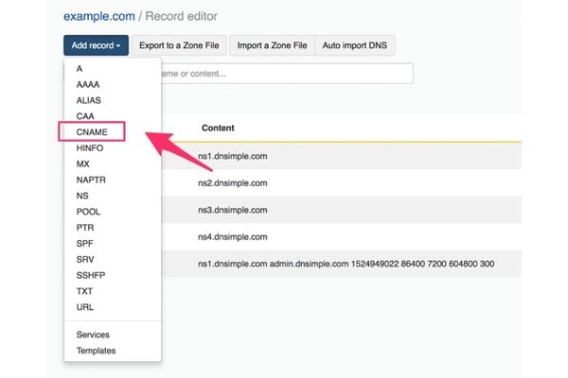568x378 pixels.
Task: Choose NS from the dropdown
Action: 113,196
